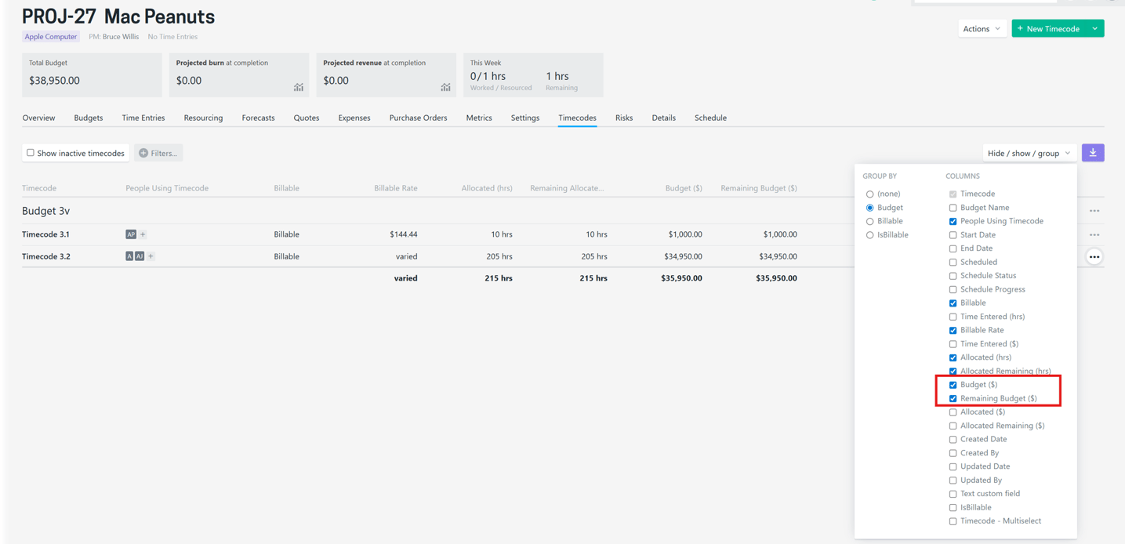Image resolution: width=1125 pixels, height=544 pixels.
Task: Open Timecode 3.1 row link
Action: pyautogui.click(x=45, y=234)
